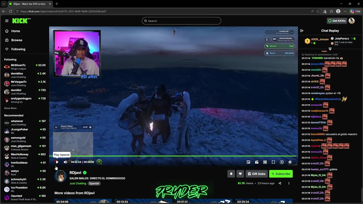Screen dimensions: 363x204
Task: Open the hamburger sidebar menu
Action: point(7,21)
